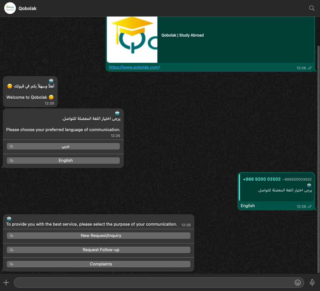Click the reply arrow on عربي button
The image size is (320, 291).
(12, 146)
